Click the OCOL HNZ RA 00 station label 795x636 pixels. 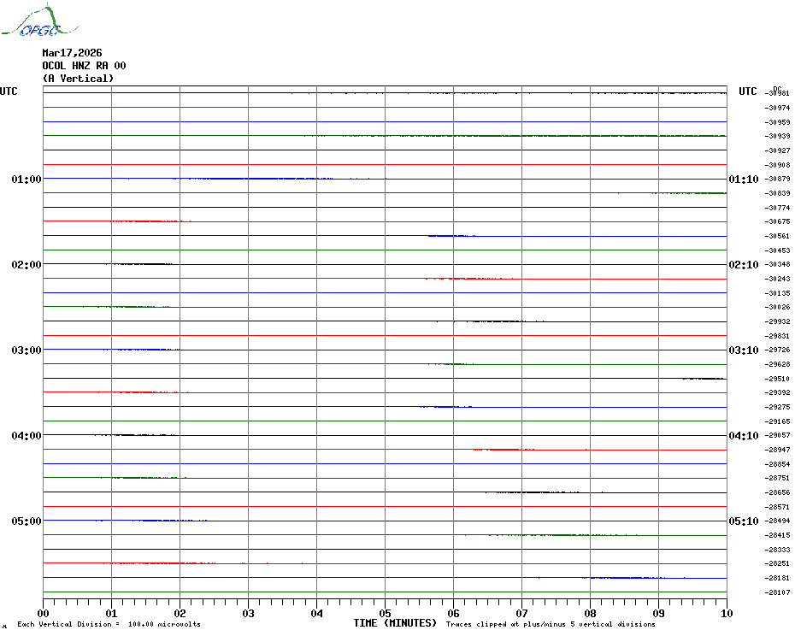(84, 66)
